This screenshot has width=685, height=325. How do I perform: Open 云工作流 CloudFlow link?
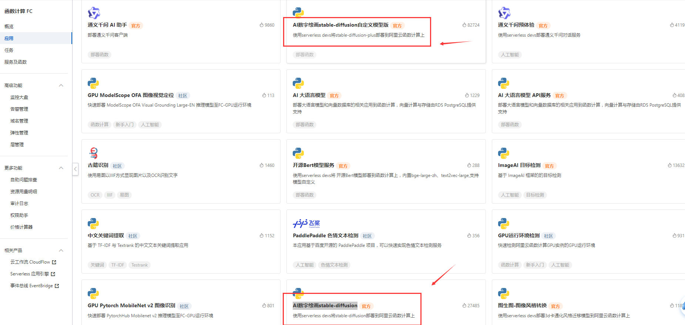[x=30, y=262]
